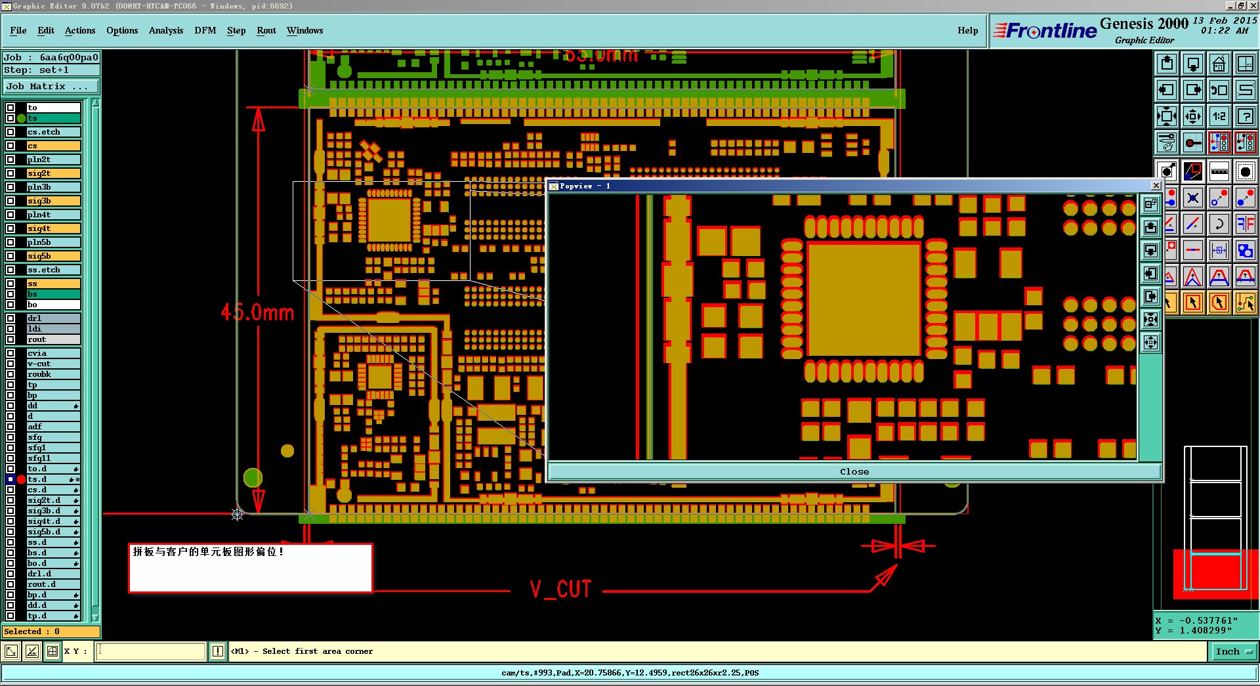Toggle the checkbox for layer sig2t

10,173
